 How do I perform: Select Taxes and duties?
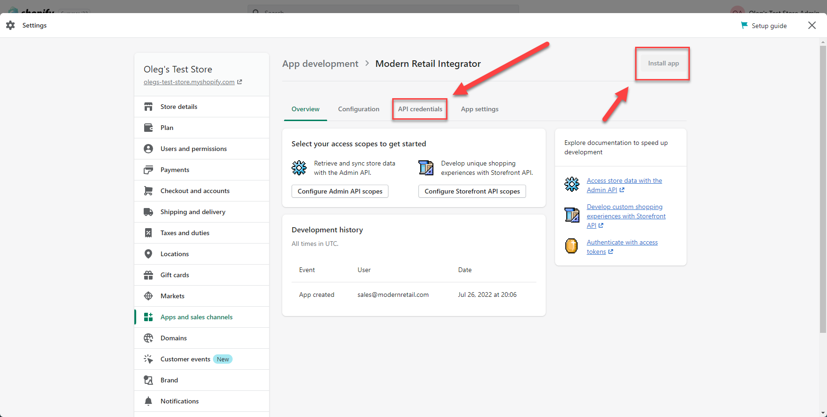(x=202, y=233)
